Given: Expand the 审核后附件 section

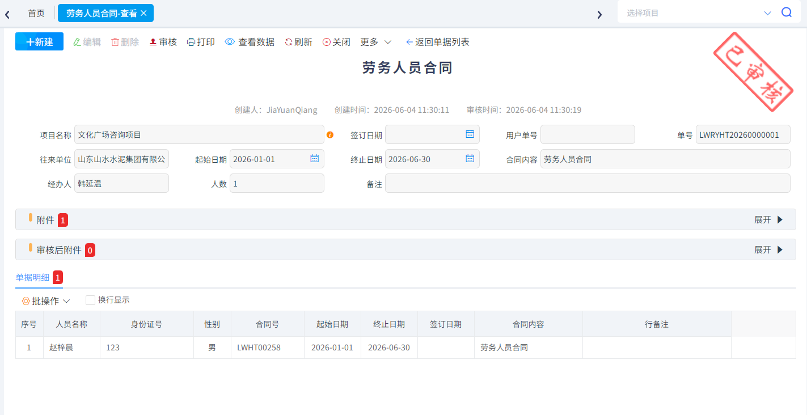Looking at the screenshot, I should [x=768, y=250].
